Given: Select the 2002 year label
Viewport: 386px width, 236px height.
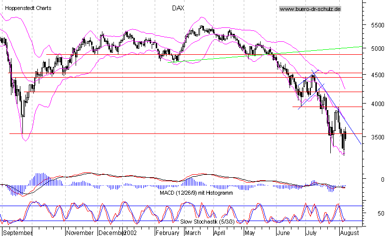Looking at the screenshot, I should pos(130,233).
